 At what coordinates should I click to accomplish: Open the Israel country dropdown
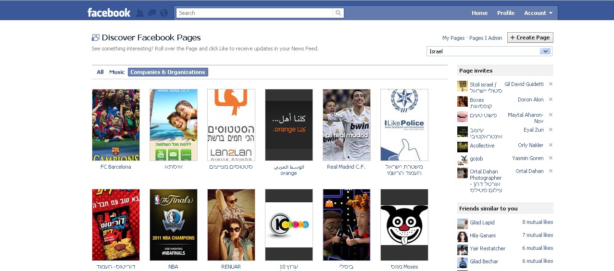click(489, 51)
